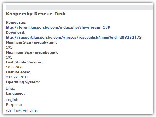Click the Purpose field label

(14, 105)
